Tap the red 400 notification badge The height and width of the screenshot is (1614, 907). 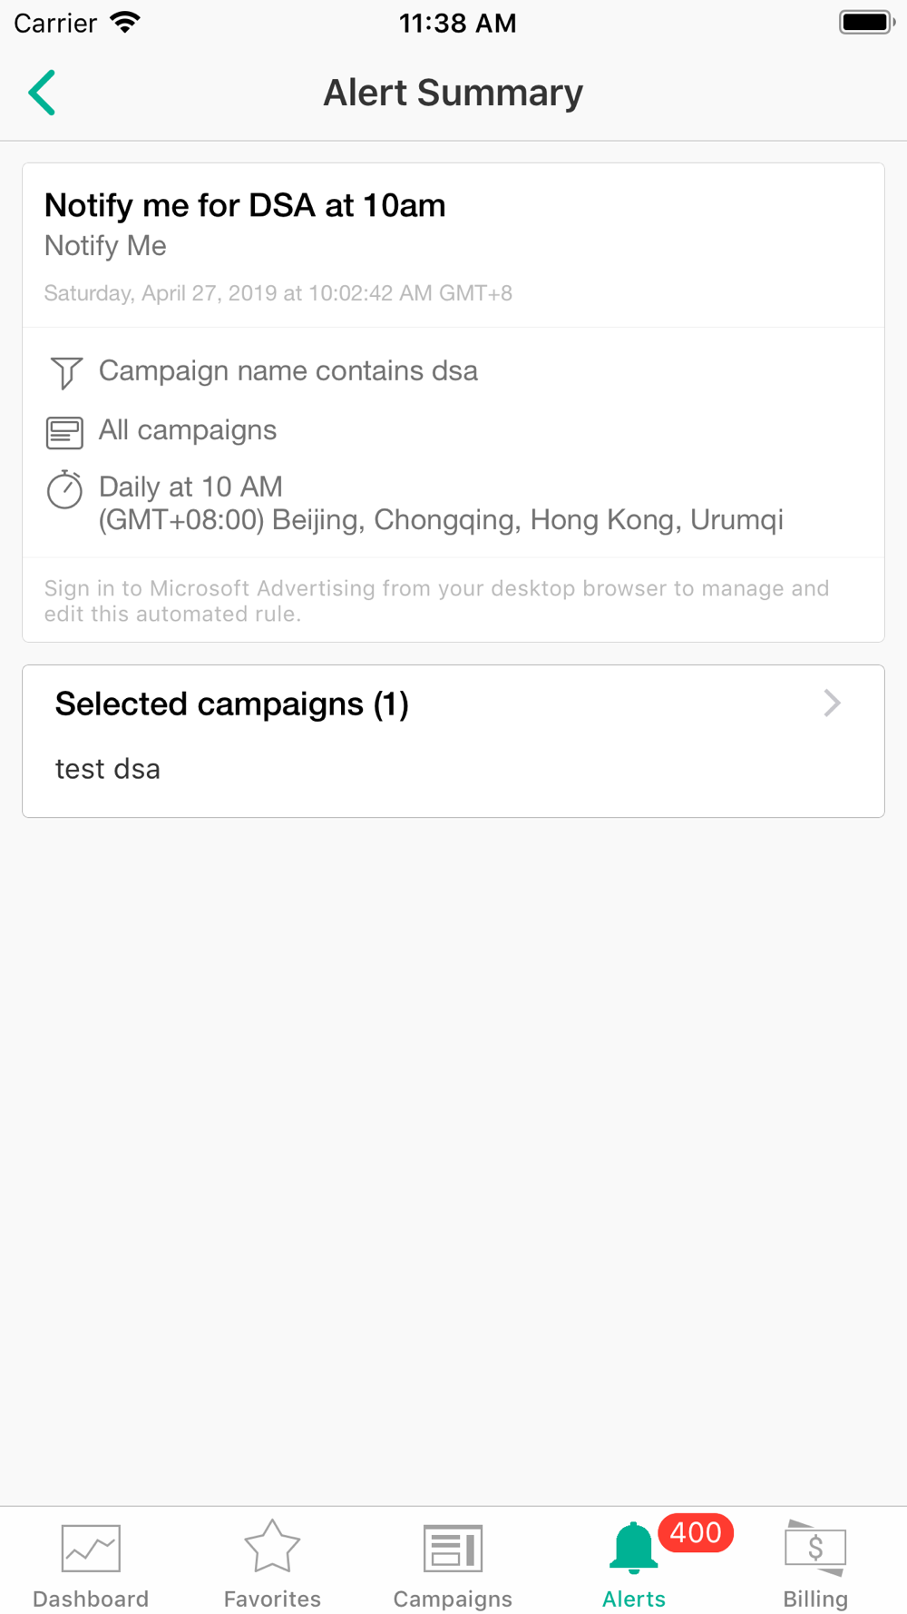(x=696, y=1532)
